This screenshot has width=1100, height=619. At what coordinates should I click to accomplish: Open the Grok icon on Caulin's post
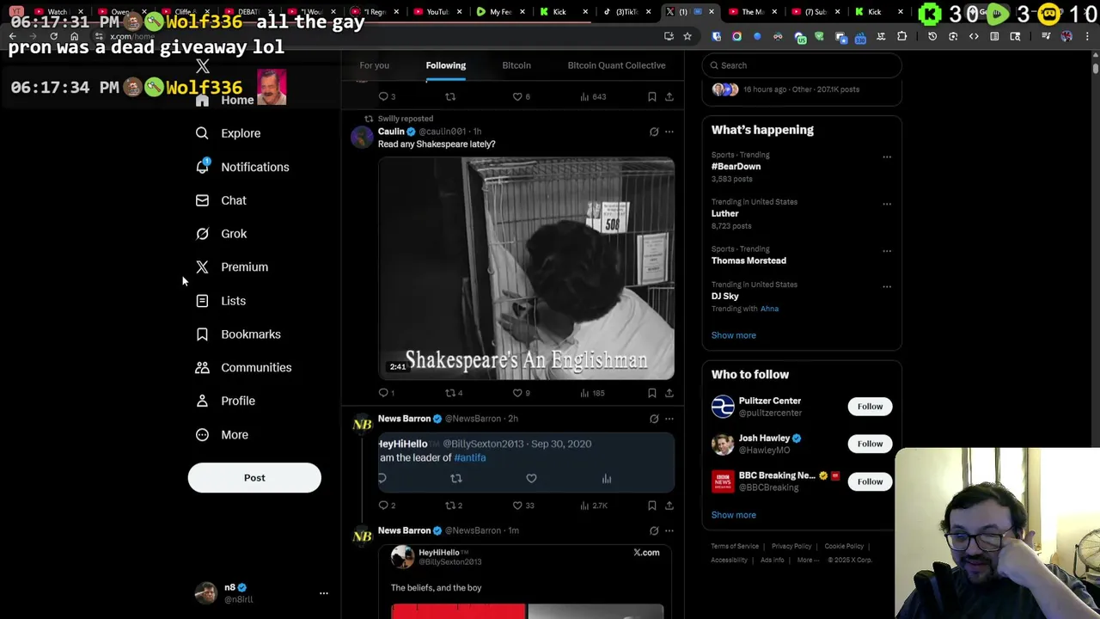click(654, 132)
